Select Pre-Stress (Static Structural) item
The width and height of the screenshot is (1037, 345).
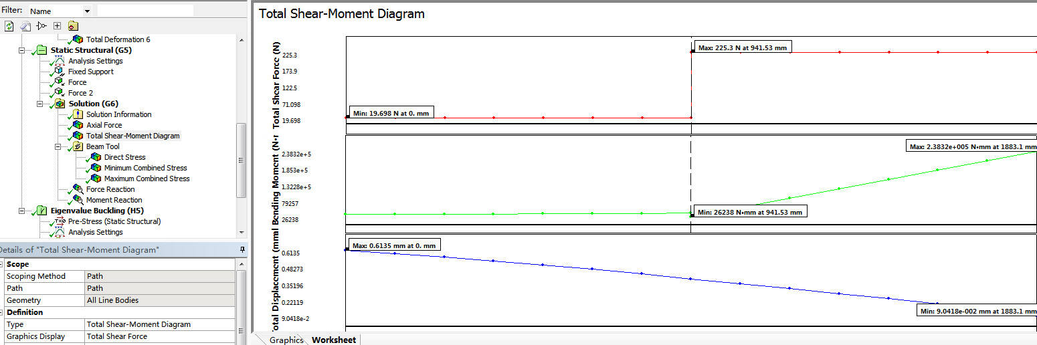(114, 221)
